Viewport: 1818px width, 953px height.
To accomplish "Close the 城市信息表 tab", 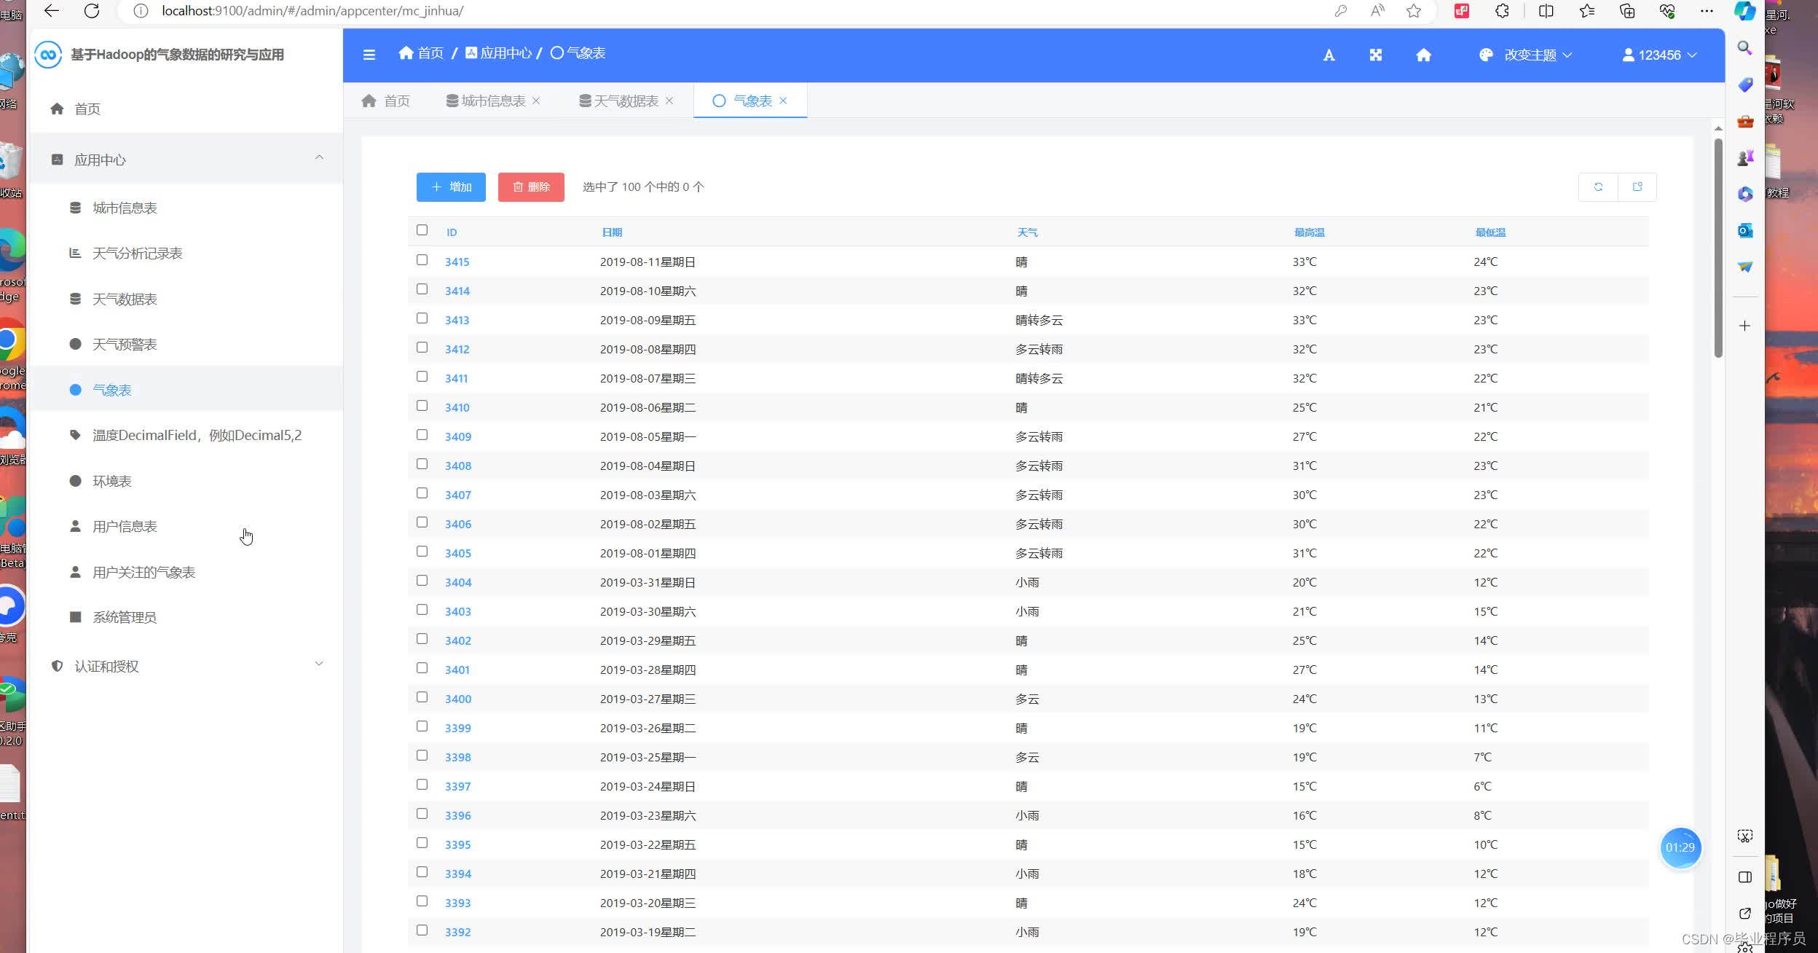I will [x=537, y=101].
